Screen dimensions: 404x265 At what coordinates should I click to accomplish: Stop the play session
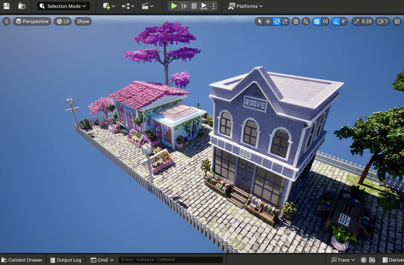194,6
